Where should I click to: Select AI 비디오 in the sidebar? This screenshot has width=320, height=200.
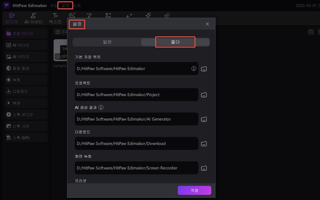coord(26,45)
